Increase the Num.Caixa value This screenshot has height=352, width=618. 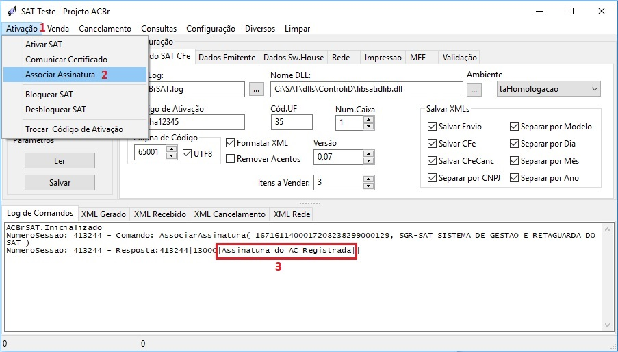[x=368, y=119]
